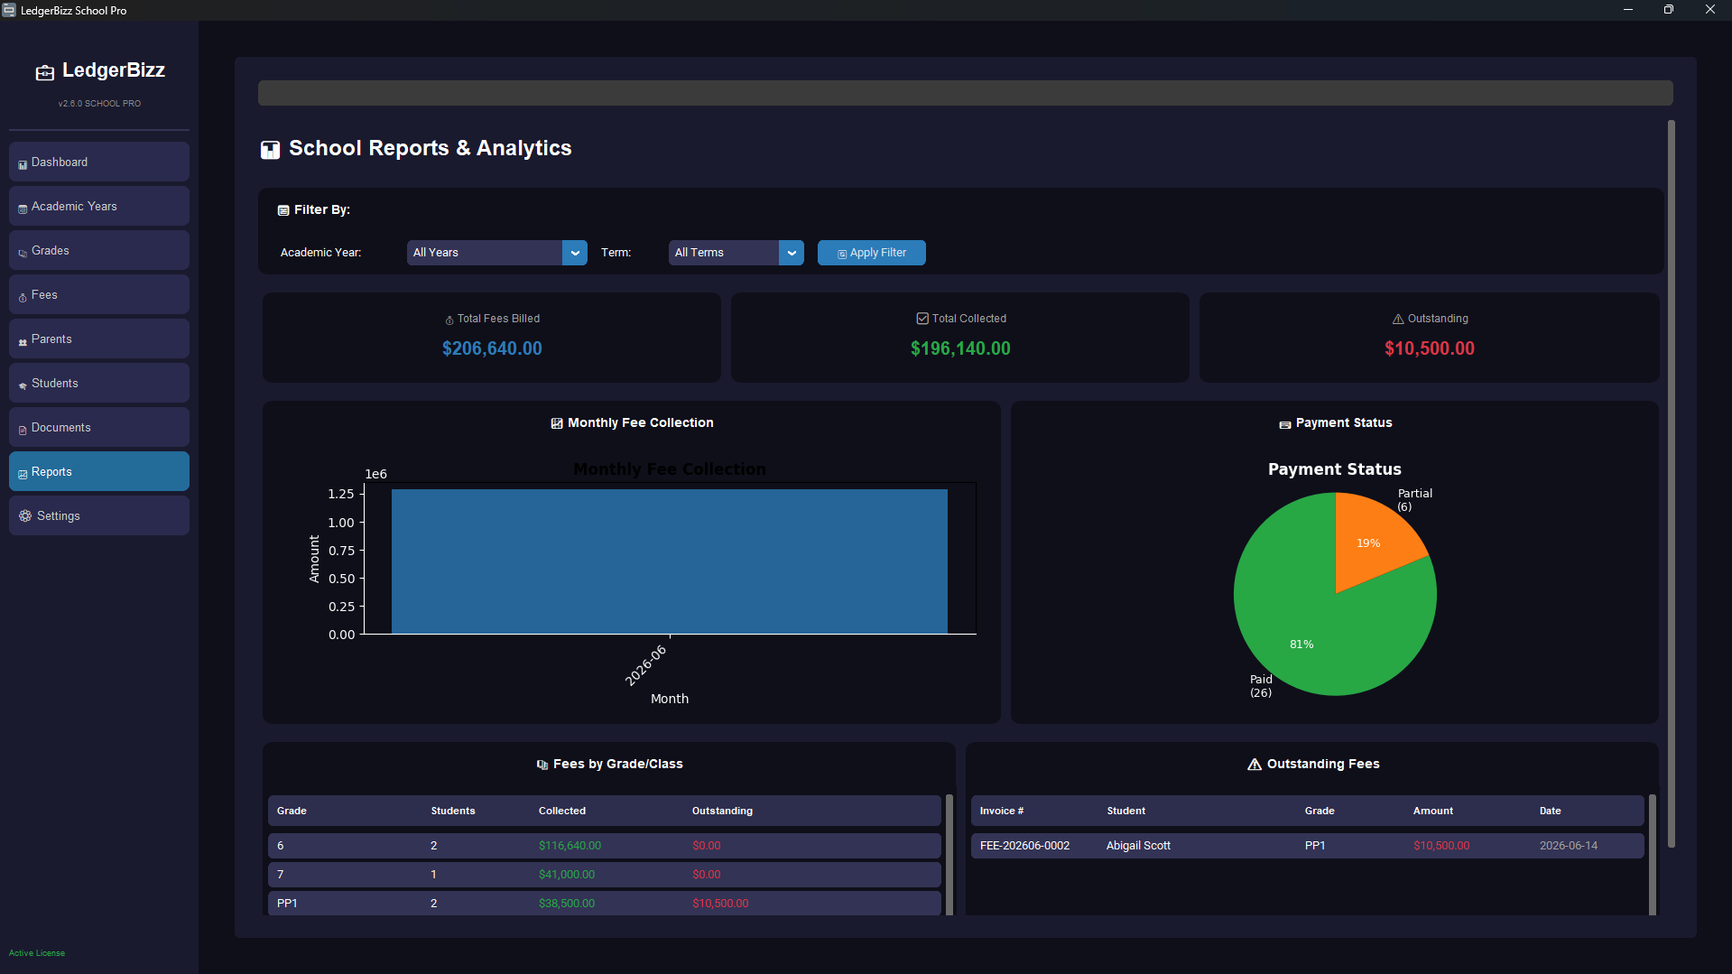Click the Dashboard sidebar icon
This screenshot has width=1732, height=974.
[23, 164]
